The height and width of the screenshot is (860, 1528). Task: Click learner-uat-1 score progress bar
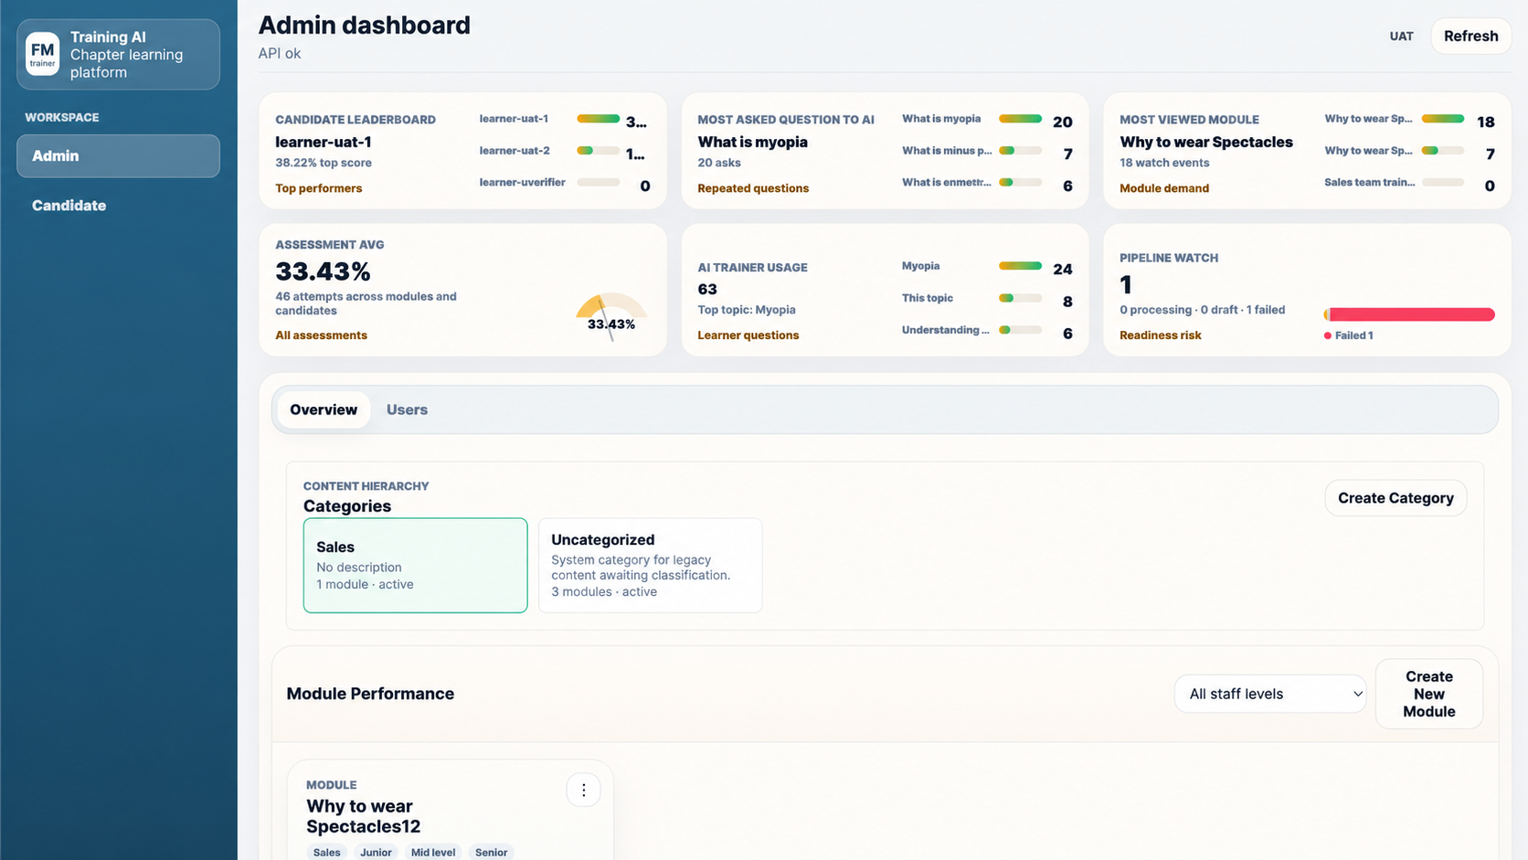pyautogui.click(x=599, y=119)
